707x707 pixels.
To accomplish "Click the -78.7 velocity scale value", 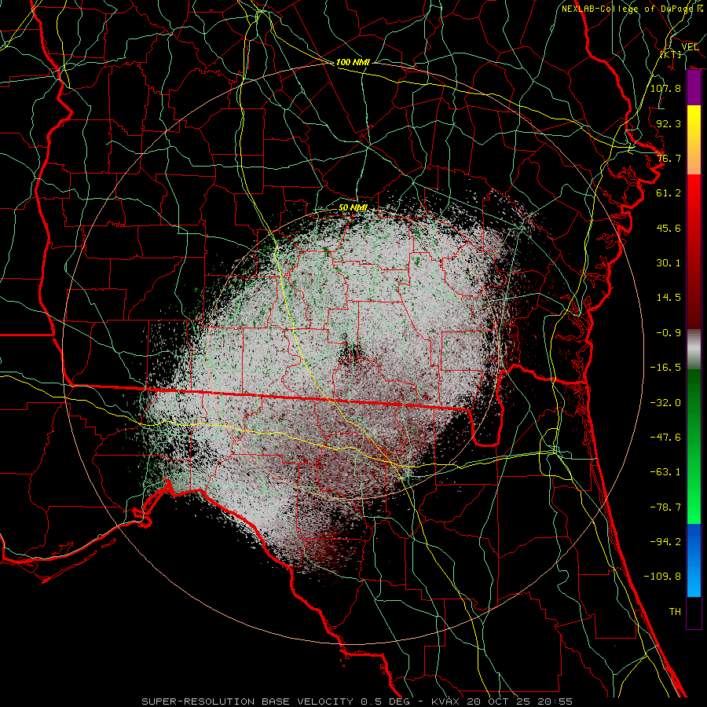I will [x=665, y=507].
